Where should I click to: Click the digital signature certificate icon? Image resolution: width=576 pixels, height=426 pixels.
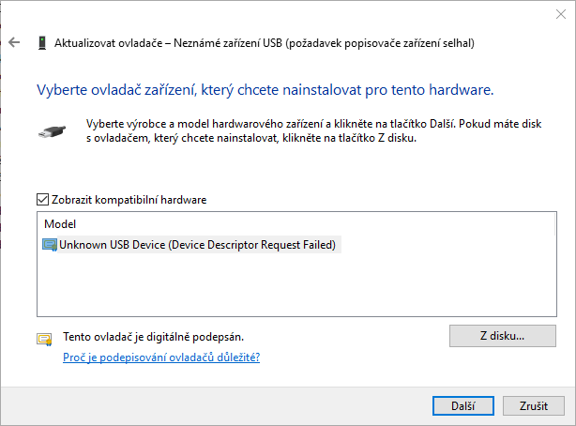[x=44, y=339]
